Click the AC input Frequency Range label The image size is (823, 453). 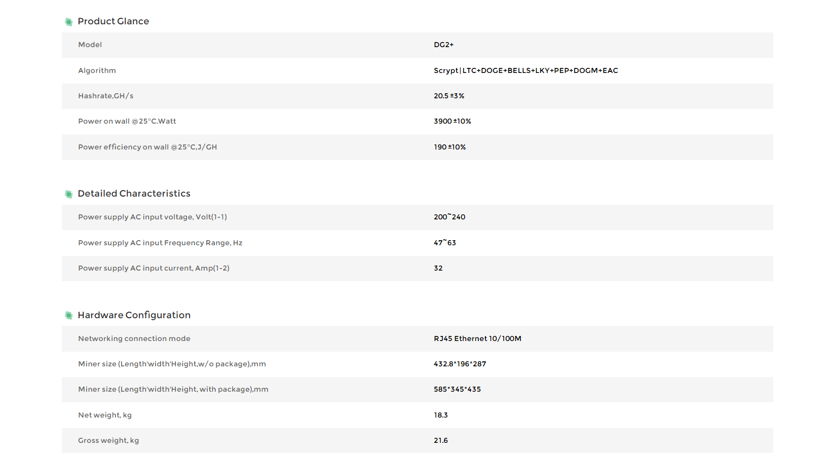(x=160, y=243)
